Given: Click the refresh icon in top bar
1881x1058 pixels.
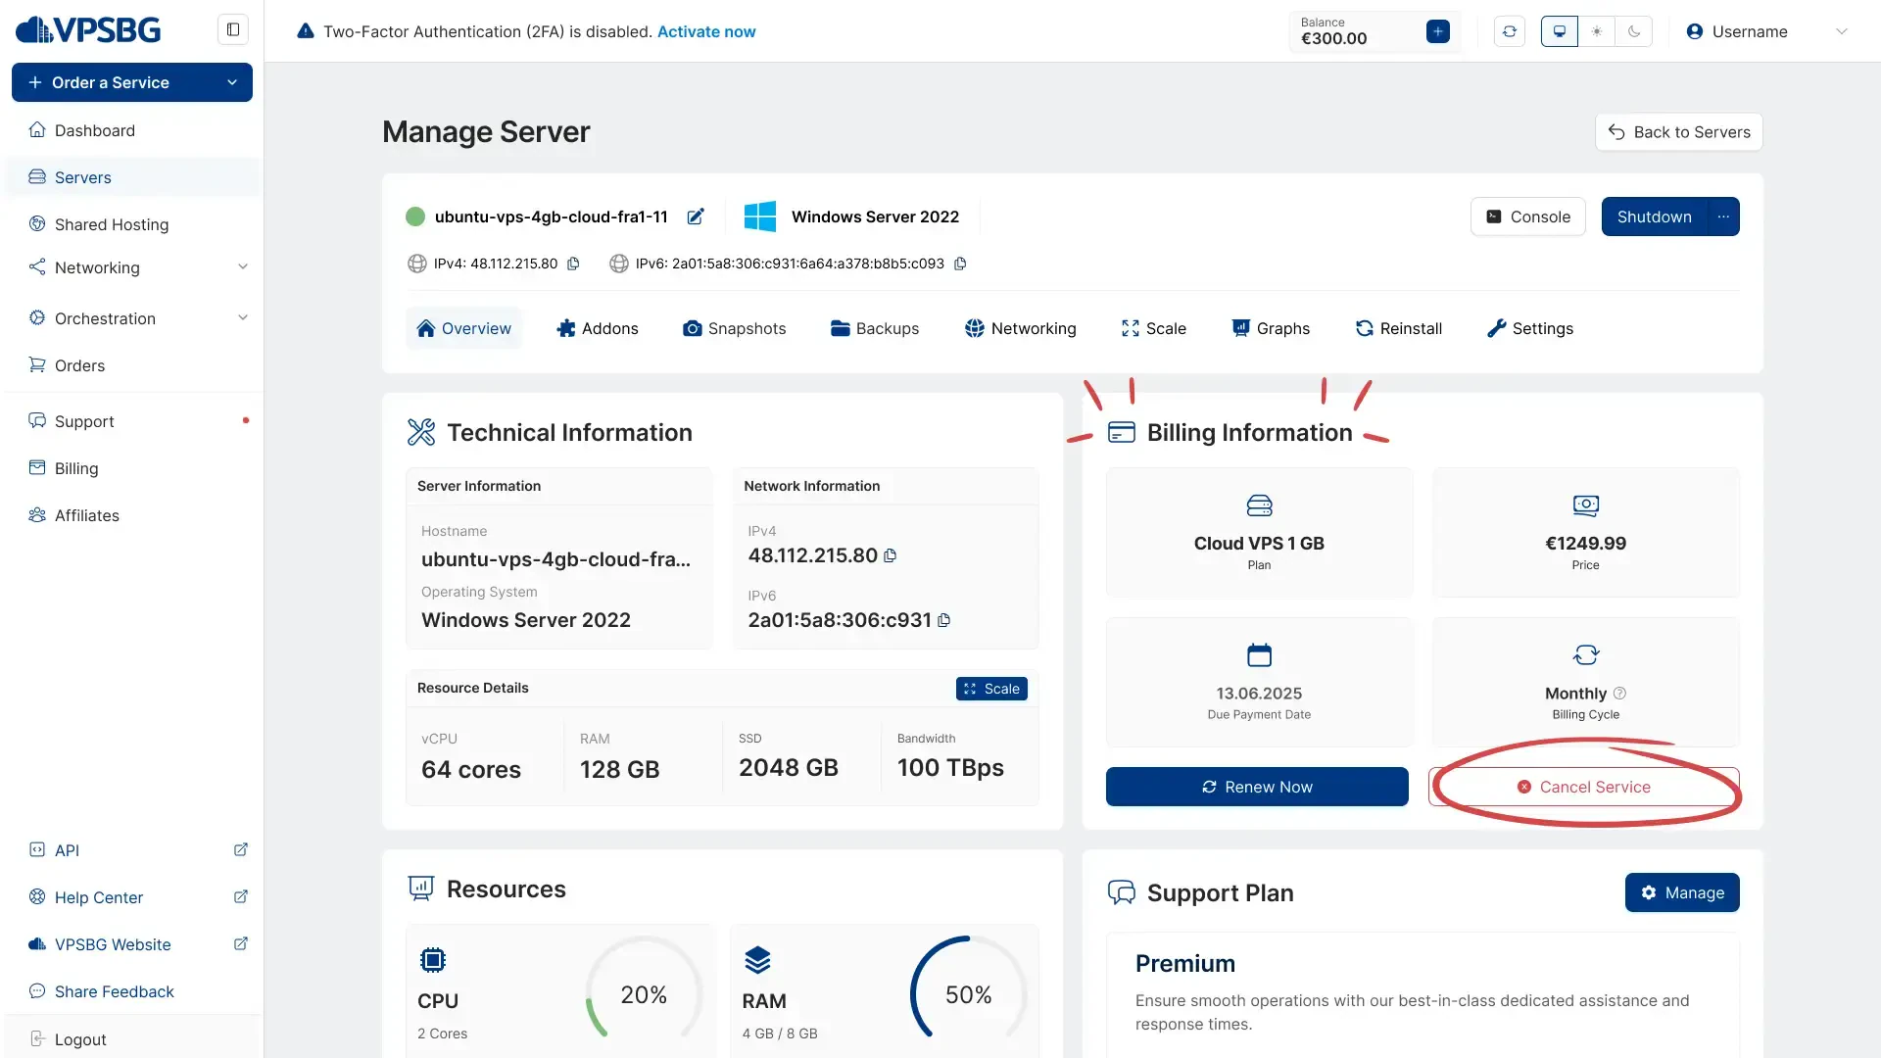Looking at the screenshot, I should tap(1510, 31).
